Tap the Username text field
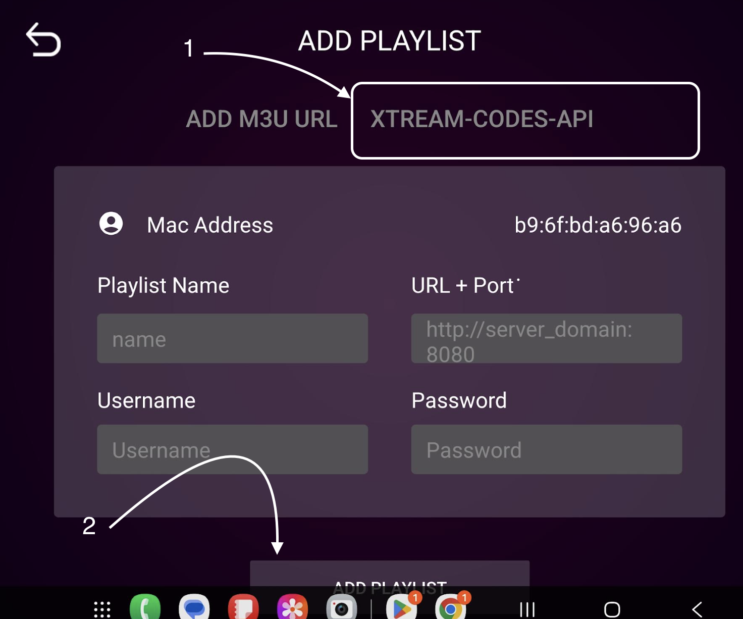 [232, 449]
